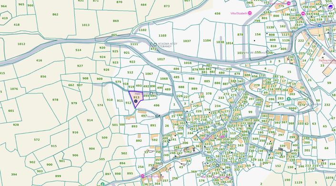
Task: Click the grey circle marker beside parcel 497
Action: coord(157,116)
